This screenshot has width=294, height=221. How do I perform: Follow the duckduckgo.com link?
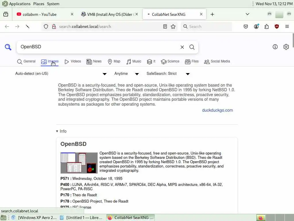(x=218, y=110)
